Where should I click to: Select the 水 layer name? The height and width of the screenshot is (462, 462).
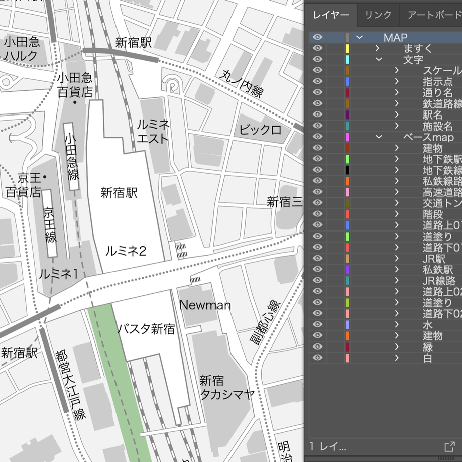coord(428,325)
